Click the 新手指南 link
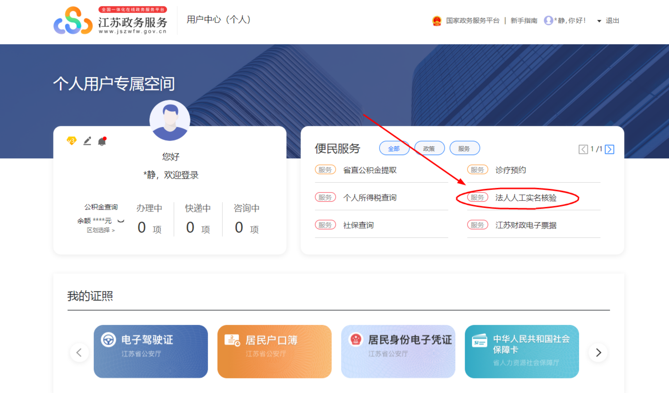Viewport: 669px width, 393px height. [x=524, y=21]
